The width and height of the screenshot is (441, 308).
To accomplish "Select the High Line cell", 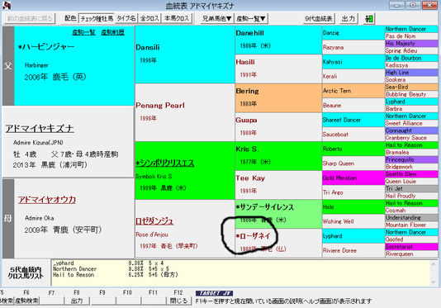I will (x=411, y=73).
